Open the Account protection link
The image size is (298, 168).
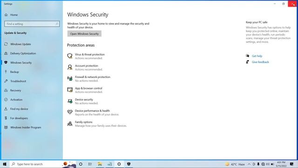point(87,66)
